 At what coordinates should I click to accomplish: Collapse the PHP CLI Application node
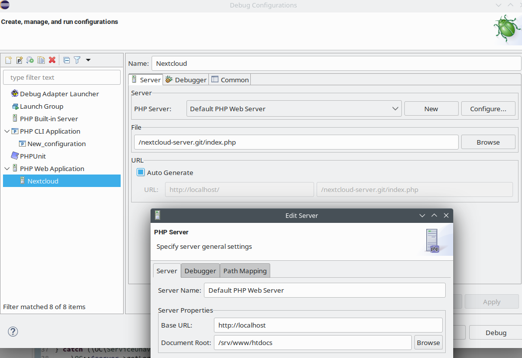pyautogui.click(x=6, y=131)
